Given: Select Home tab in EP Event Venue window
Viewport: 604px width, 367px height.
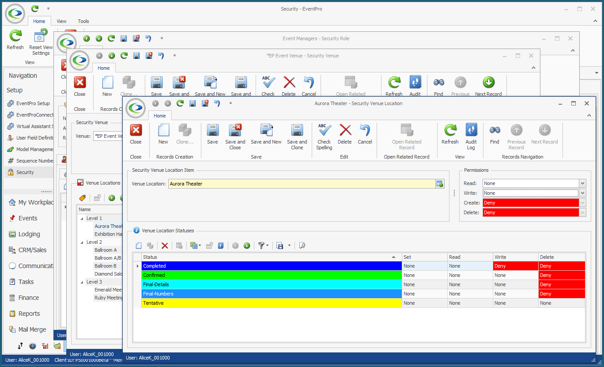Looking at the screenshot, I should point(104,68).
